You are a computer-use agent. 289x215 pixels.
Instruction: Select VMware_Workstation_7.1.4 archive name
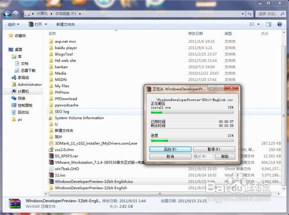pyautogui.click(x=99, y=162)
